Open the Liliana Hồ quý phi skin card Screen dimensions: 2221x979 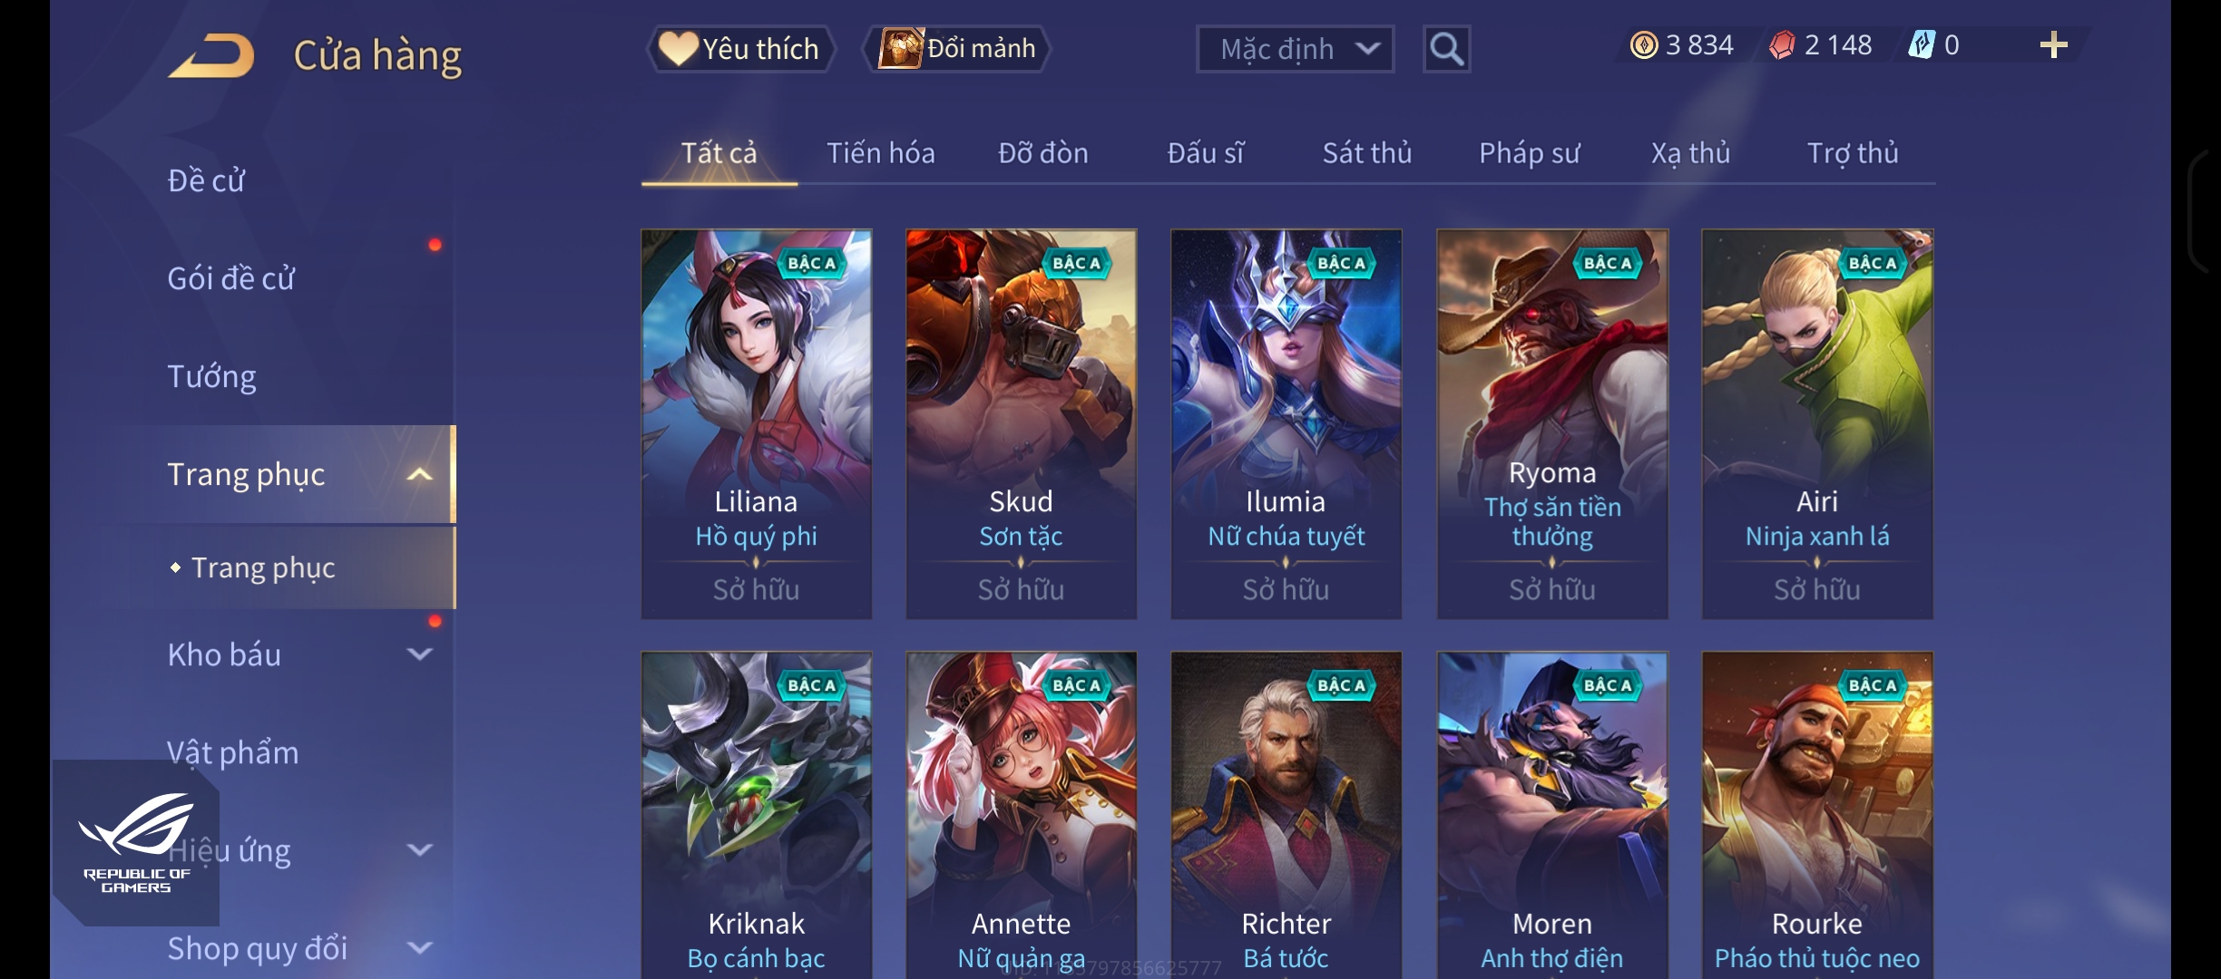[x=756, y=424]
